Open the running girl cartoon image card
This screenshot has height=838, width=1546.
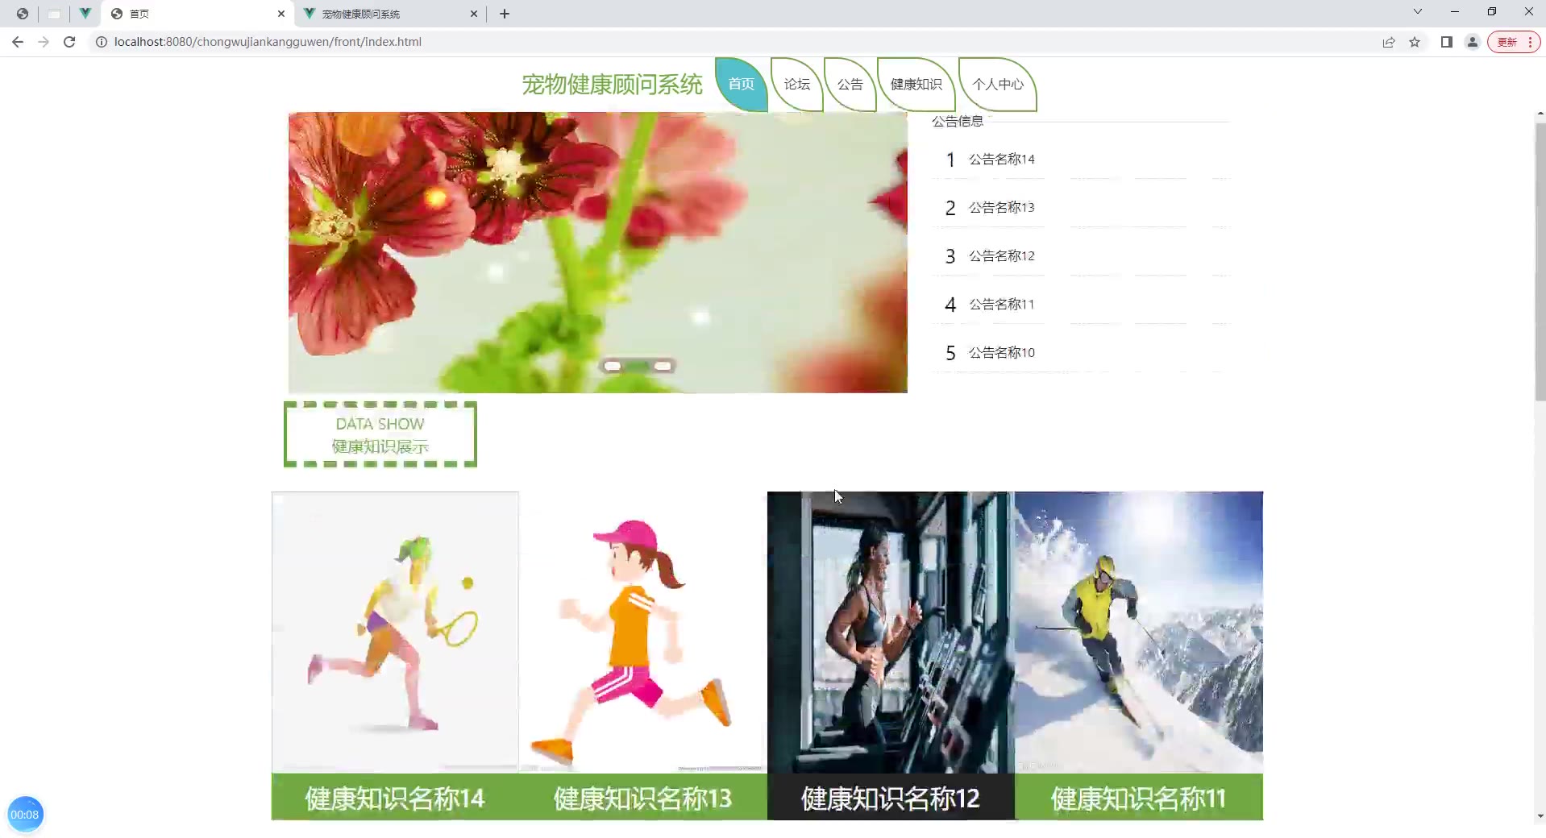point(643,633)
